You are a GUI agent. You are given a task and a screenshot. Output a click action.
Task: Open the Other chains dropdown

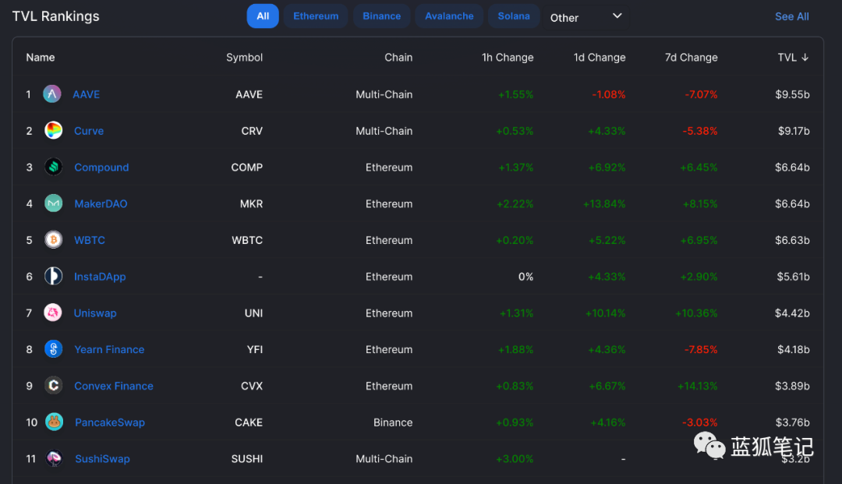(586, 17)
